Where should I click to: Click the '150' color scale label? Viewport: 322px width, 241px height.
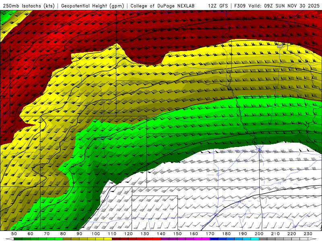click(x=178, y=234)
